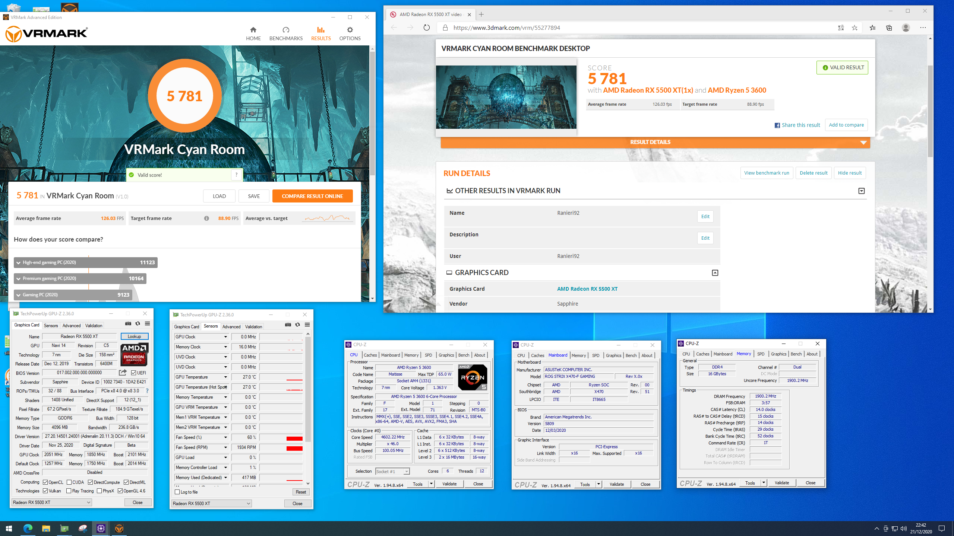Image resolution: width=954 pixels, height=536 pixels.
Task: Click COMPARE RESULT ONLINE button
Action: pyautogui.click(x=312, y=196)
